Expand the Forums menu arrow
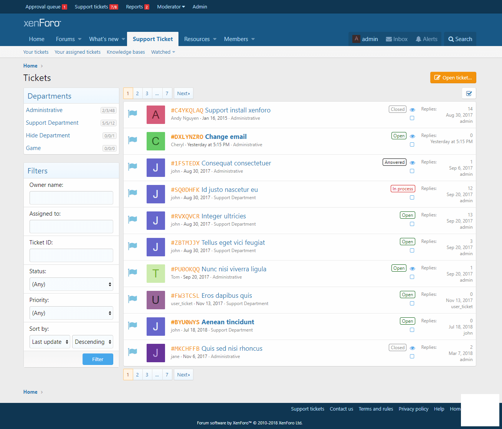502x429 pixels. pyautogui.click(x=80, y=39)
